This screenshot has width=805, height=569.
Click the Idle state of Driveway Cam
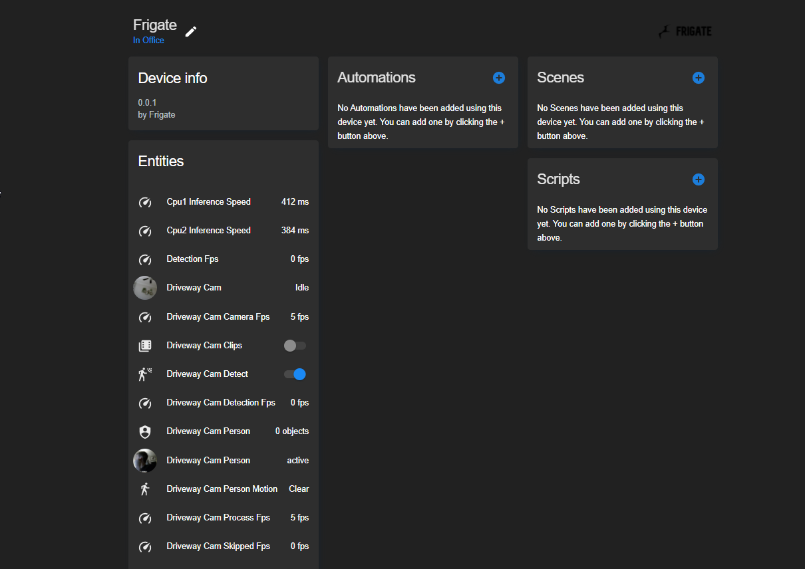coord(302,288)
